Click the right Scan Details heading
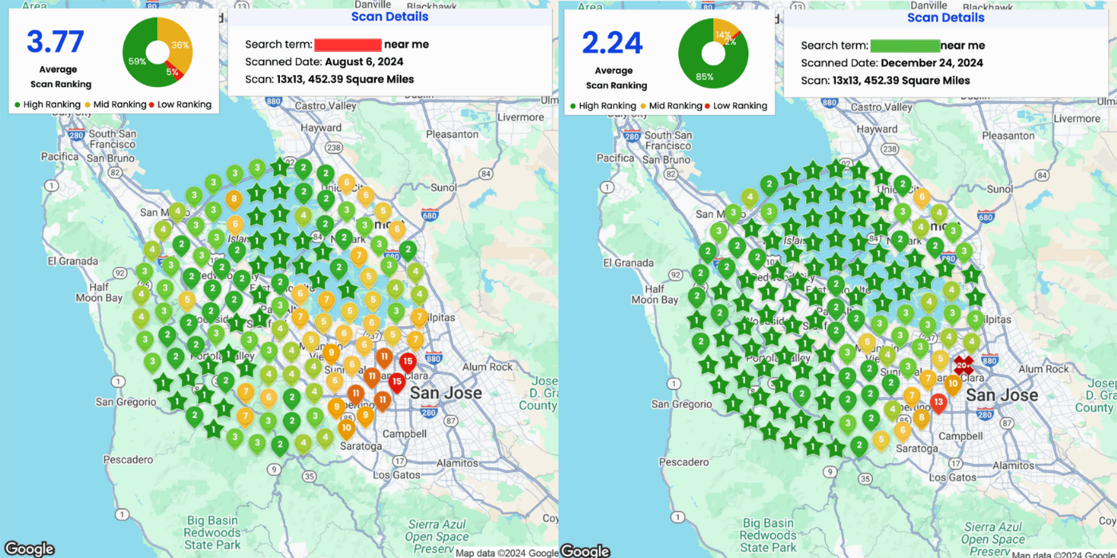This screenshot has width=1117, height=558. (945, 18)
